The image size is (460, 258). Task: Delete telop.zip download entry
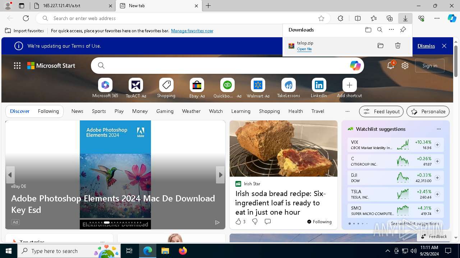pos(398,46)
